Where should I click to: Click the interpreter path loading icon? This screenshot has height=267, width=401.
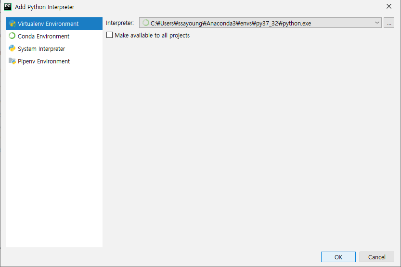pos(145,23)
